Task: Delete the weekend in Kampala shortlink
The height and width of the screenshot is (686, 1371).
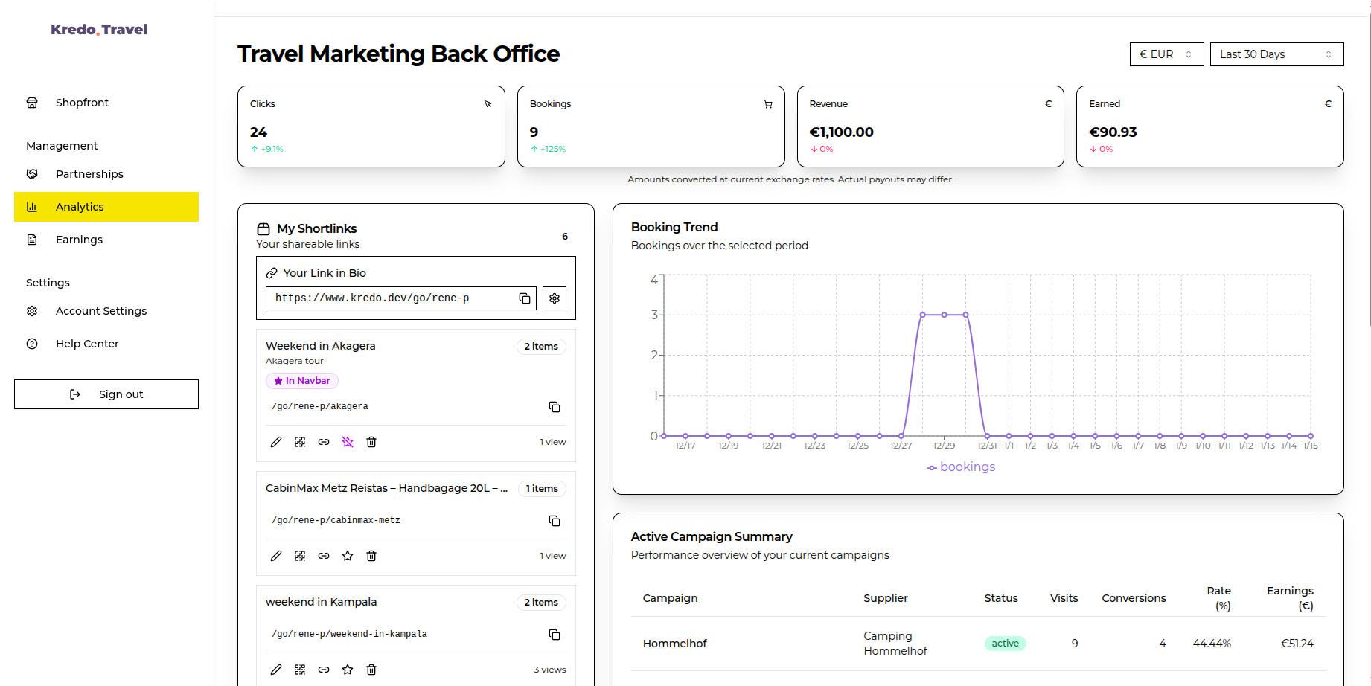Action: (x=371, y=670)
